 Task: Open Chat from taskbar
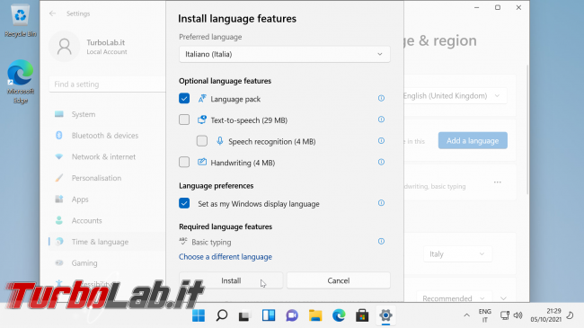coord(292,315)
